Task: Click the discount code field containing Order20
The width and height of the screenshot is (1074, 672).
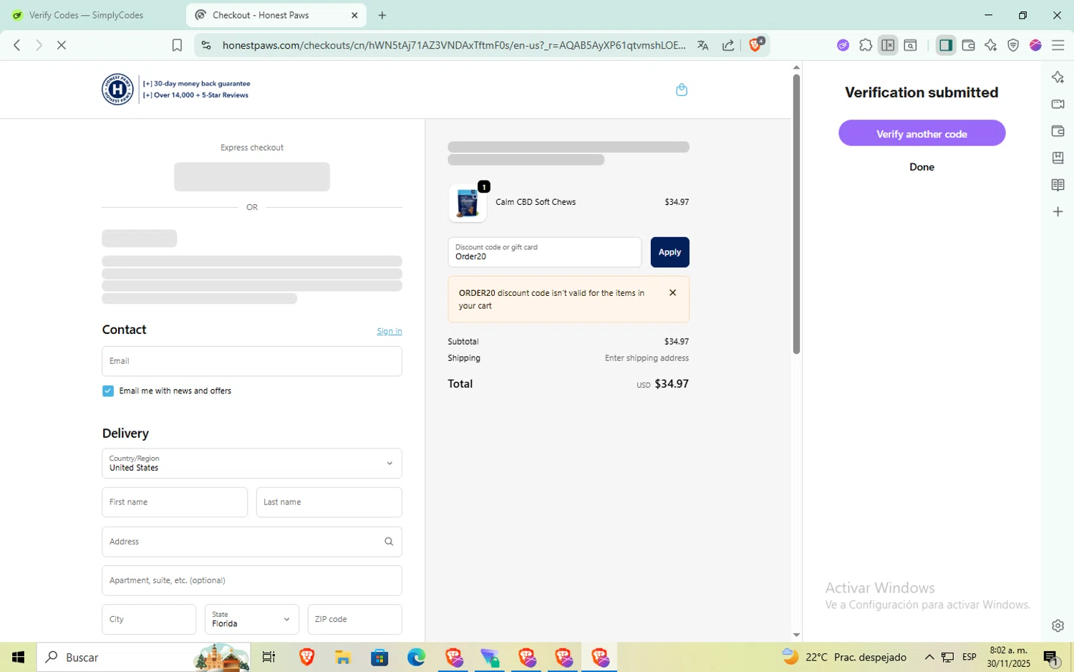Action: tap(544, 252)
